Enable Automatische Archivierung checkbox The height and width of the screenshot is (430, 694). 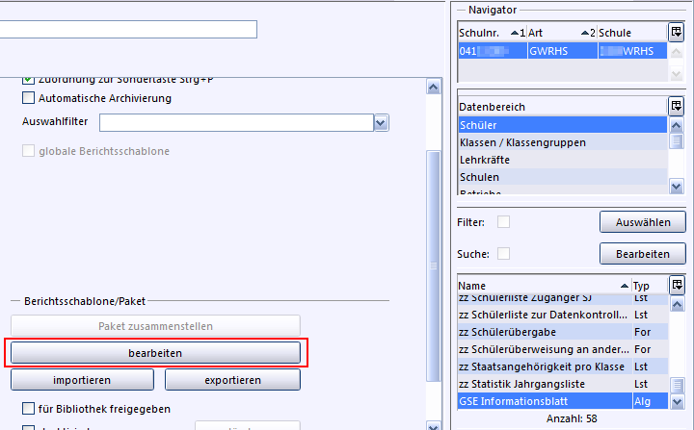tap(28, 98)
